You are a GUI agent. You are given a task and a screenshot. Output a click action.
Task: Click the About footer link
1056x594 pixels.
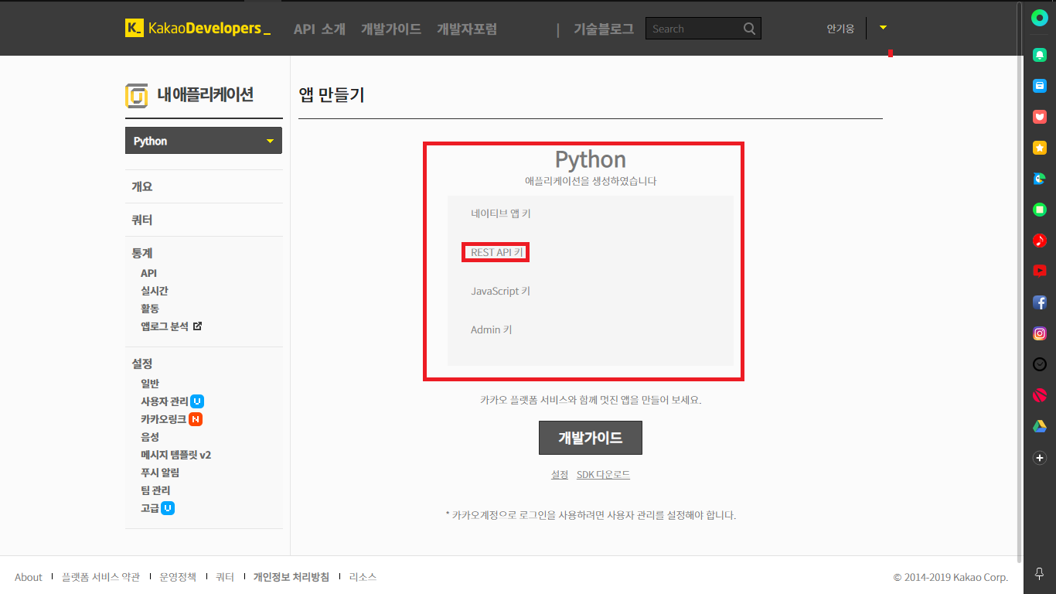[29, 577]
